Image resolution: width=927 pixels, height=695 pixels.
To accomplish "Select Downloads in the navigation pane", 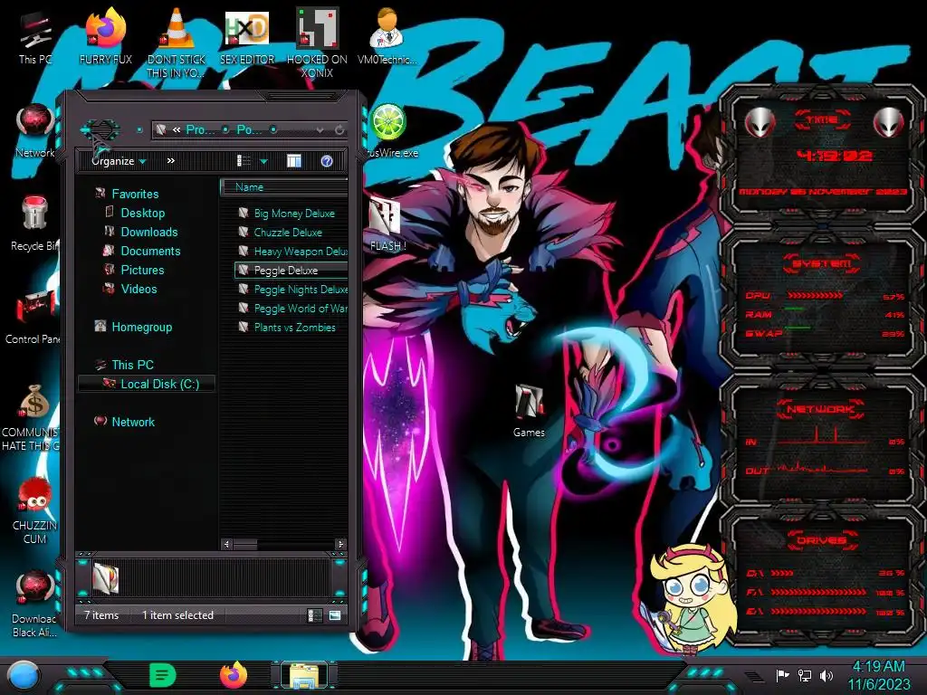I will click(149, 232).
